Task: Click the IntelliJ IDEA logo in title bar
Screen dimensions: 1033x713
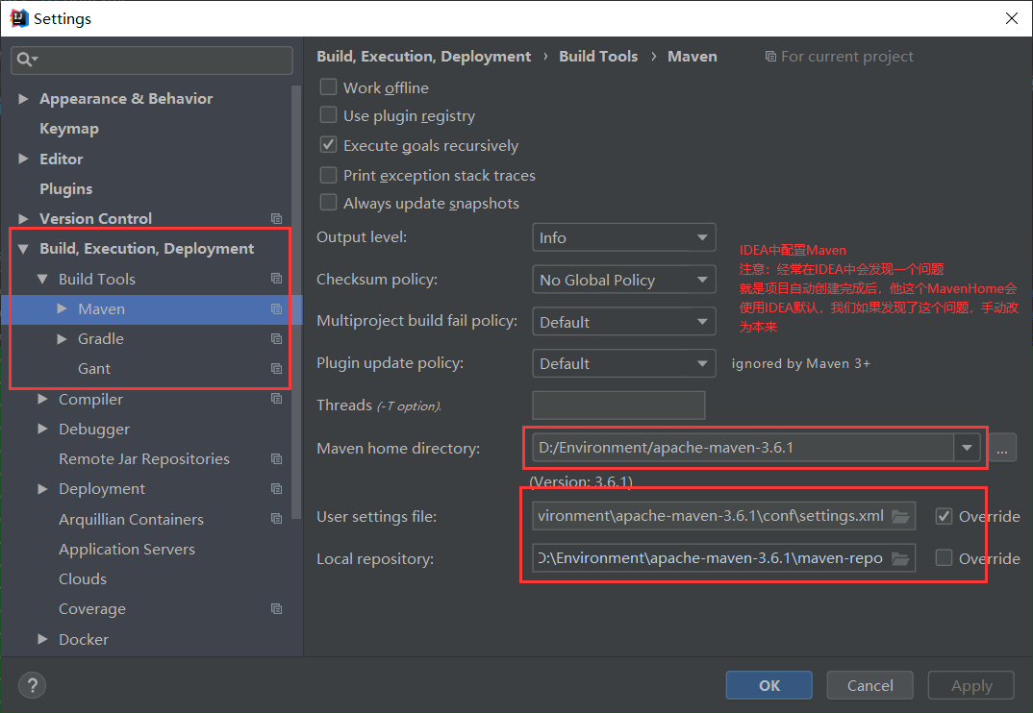Action: pos(19,17)
